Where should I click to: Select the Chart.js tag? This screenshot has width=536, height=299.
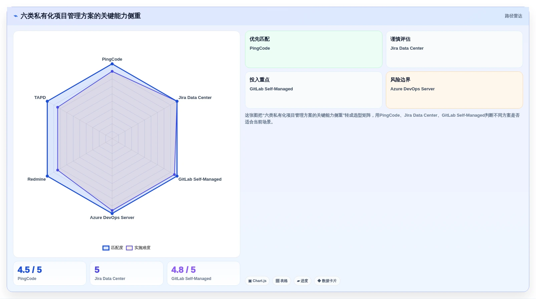tap(257, 281)
